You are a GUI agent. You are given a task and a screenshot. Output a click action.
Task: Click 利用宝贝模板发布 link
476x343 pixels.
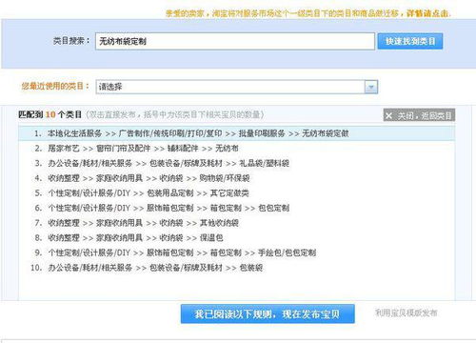point(407,313)
